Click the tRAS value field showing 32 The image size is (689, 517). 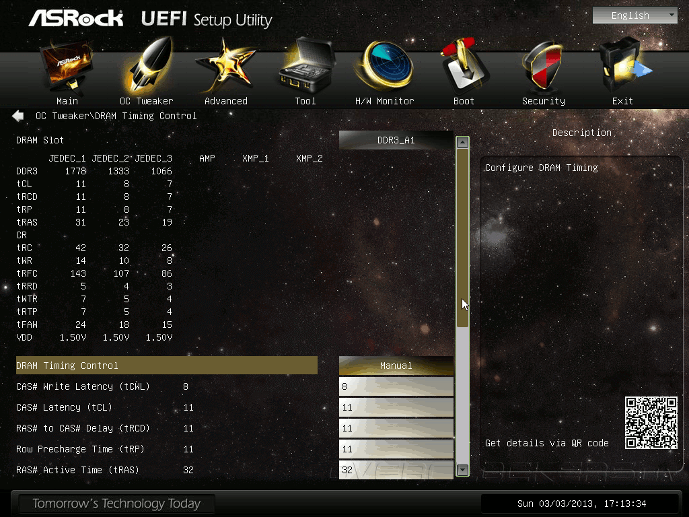(396, 470)
